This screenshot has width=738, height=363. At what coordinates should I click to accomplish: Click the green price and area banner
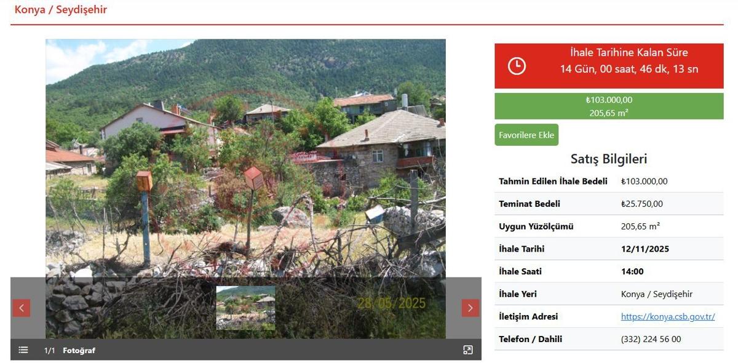tap(609, 106)
